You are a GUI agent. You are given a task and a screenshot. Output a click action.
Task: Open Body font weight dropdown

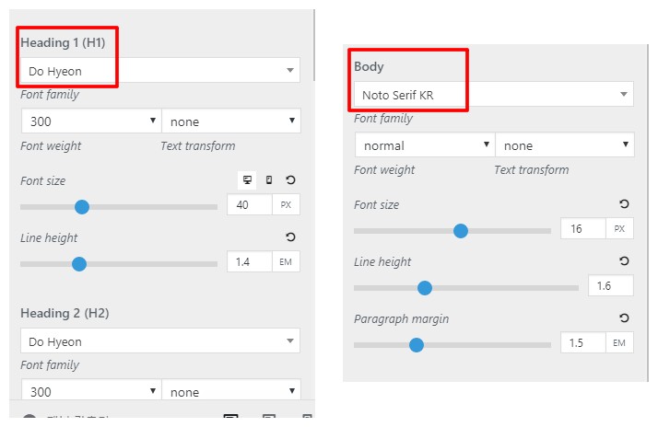coord(424,145)
